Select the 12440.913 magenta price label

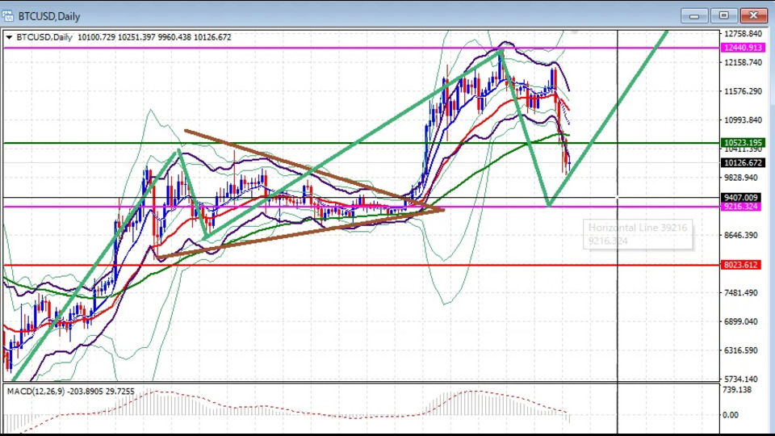[743, 48]
